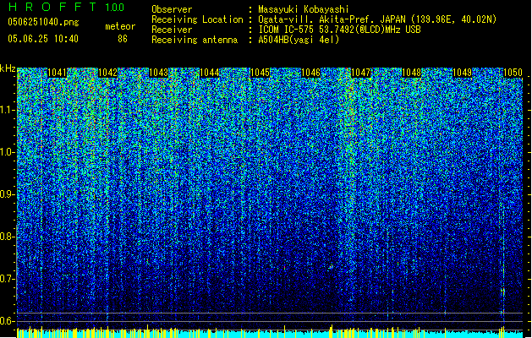Click the 1044 time marker
Viewport: 532px width, 338px height.
(210, 73)
